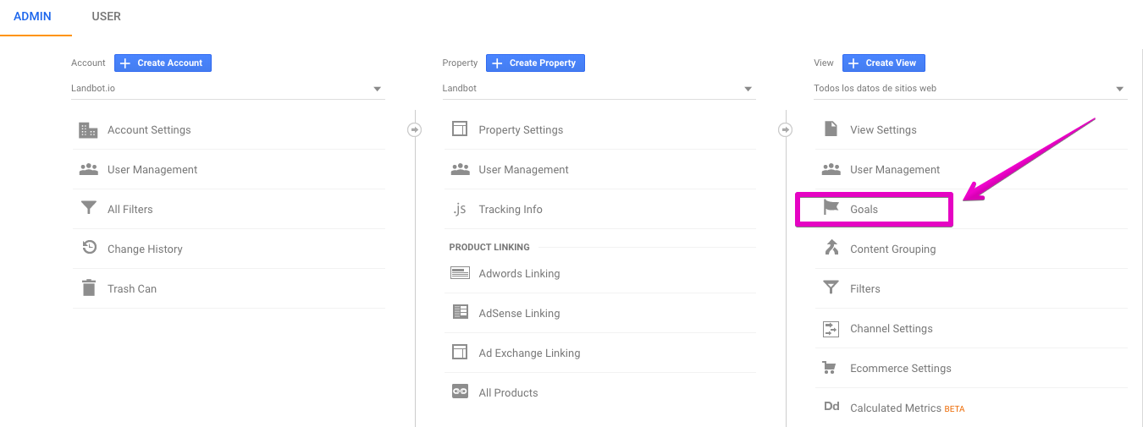The width and height of the screenshot is (1143, 427).
Task: Expand the Landbot.io account dropdown
Action: [x=229, y=88]
